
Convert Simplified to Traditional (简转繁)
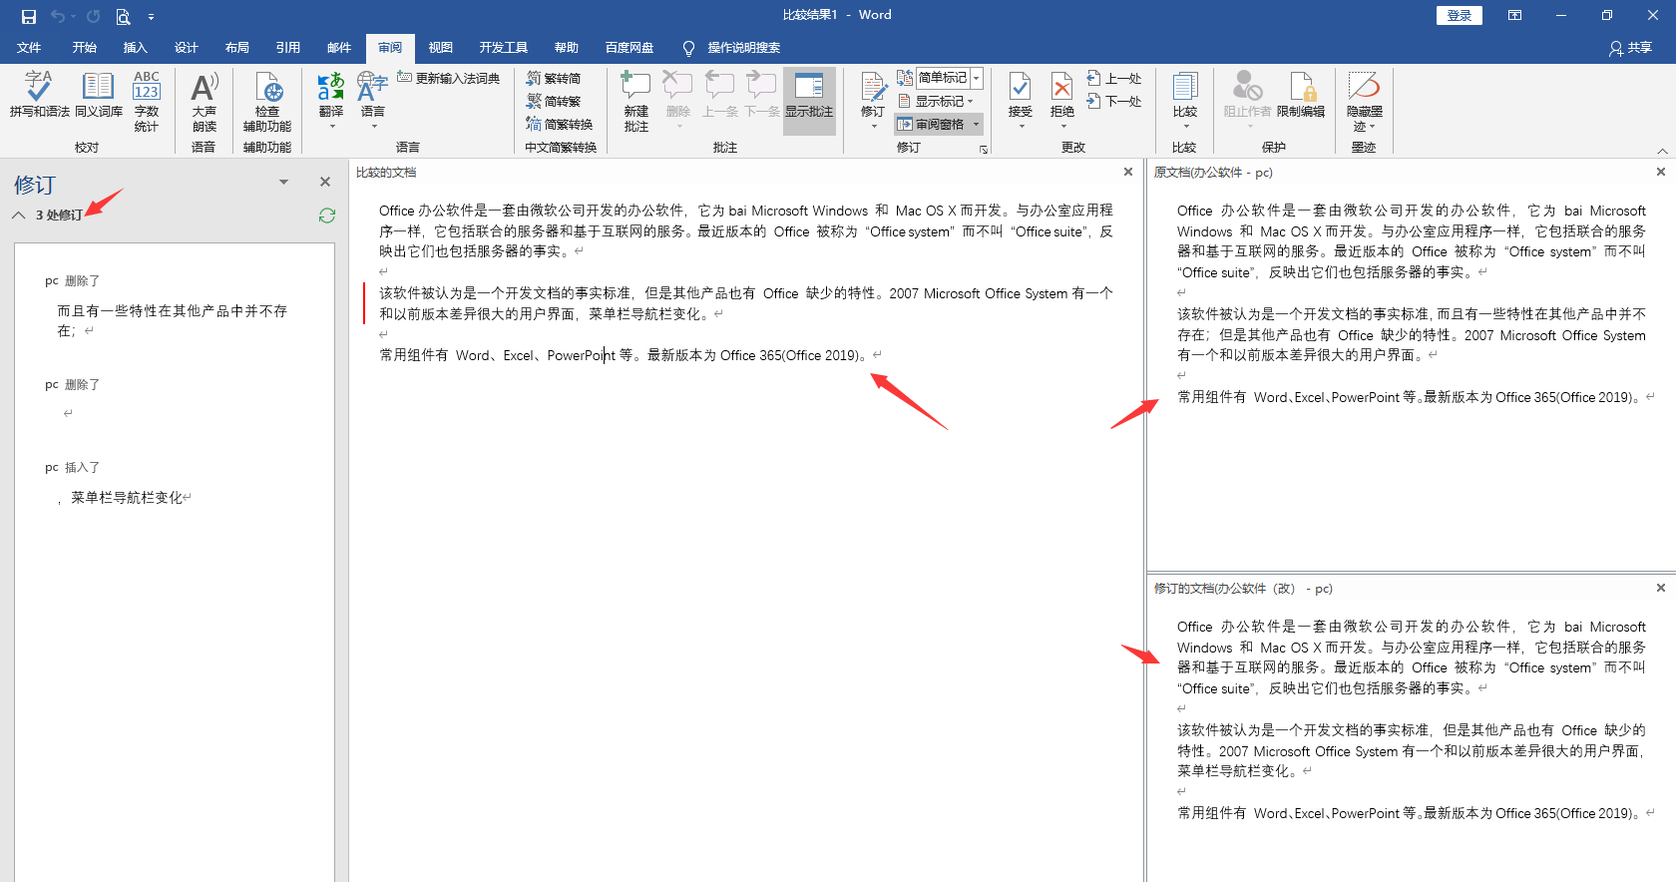554,101
